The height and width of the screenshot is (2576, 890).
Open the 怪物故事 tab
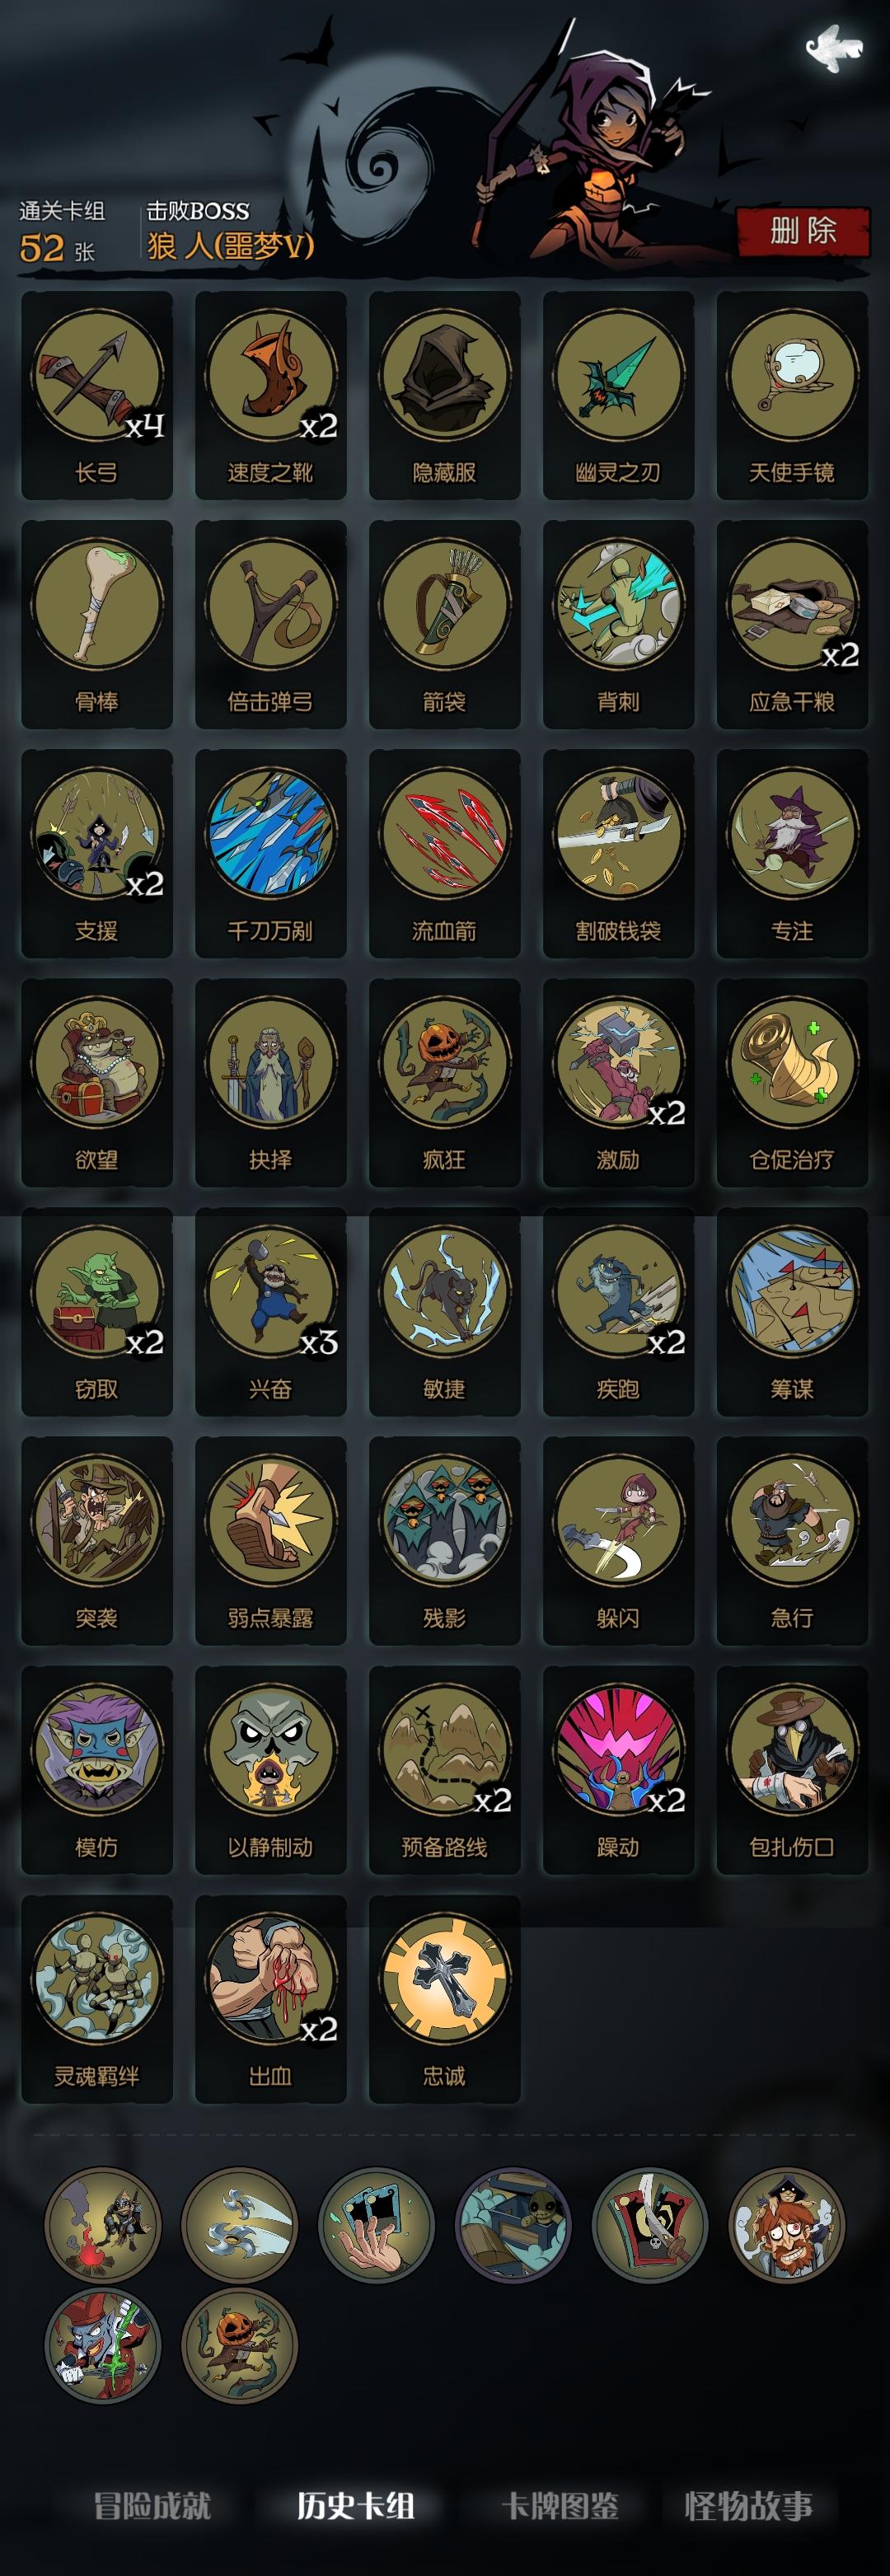749,2505
